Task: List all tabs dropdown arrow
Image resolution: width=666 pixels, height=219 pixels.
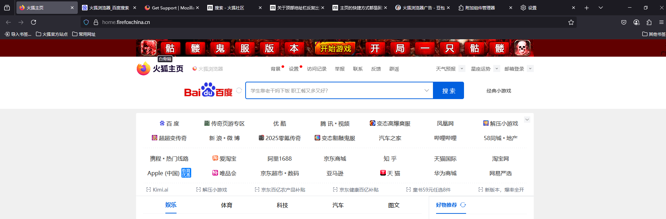Action: tap(601, 8)
